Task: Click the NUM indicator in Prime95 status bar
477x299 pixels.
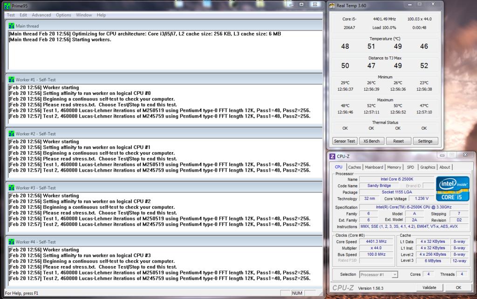Action: [297, 293]
